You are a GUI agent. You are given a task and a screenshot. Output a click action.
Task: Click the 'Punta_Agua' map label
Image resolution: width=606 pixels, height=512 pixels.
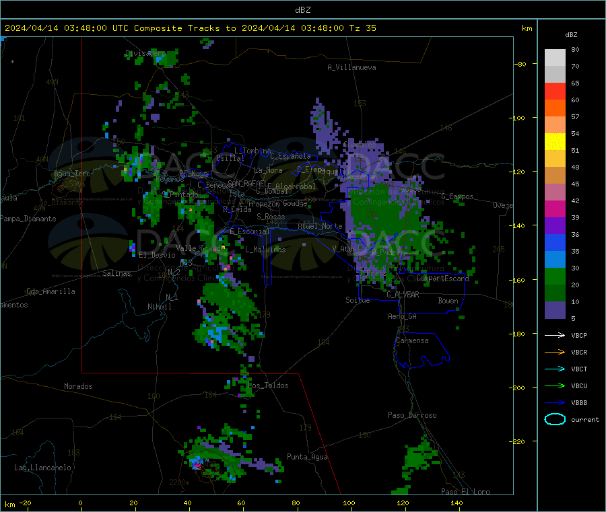click(x=307, y=458)
